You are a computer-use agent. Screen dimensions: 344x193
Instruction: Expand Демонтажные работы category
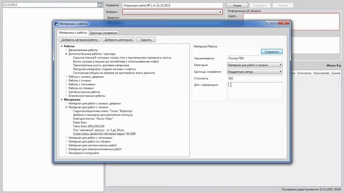[x=66, y=50]
